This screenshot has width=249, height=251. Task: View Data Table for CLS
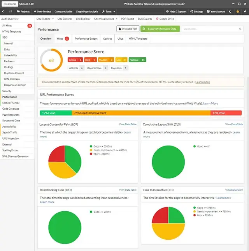pos(234,124)
